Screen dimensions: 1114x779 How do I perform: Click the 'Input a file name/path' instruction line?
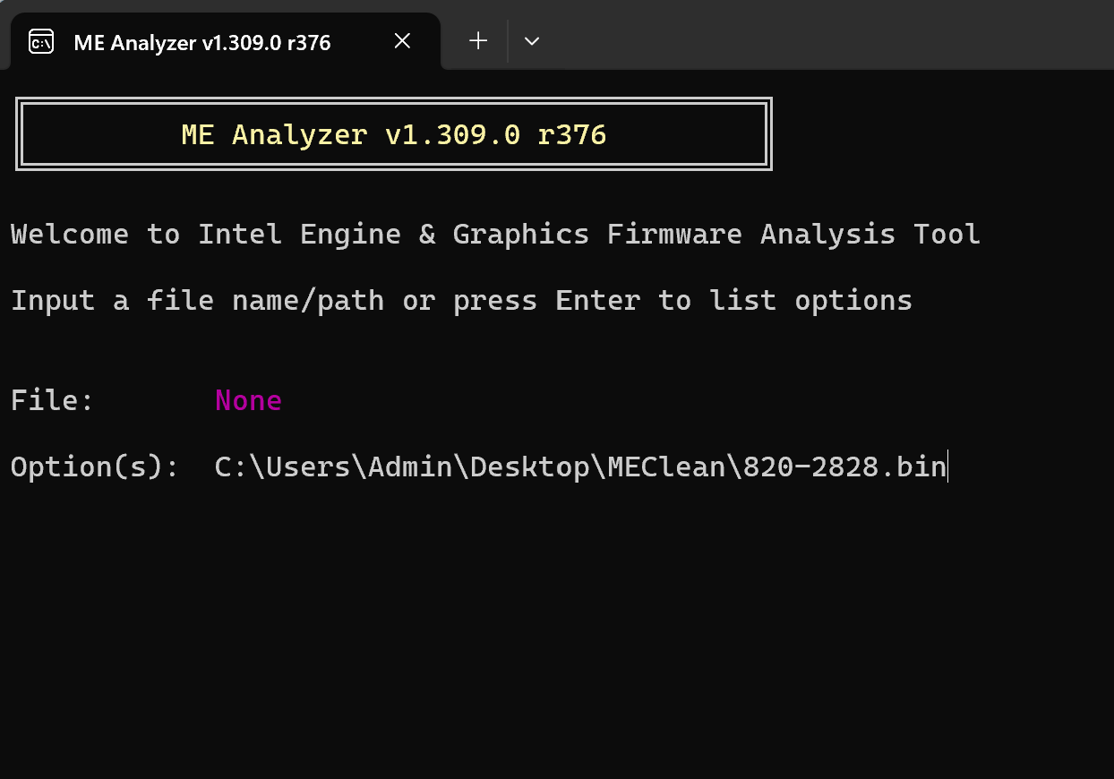(x=461, y=301)
